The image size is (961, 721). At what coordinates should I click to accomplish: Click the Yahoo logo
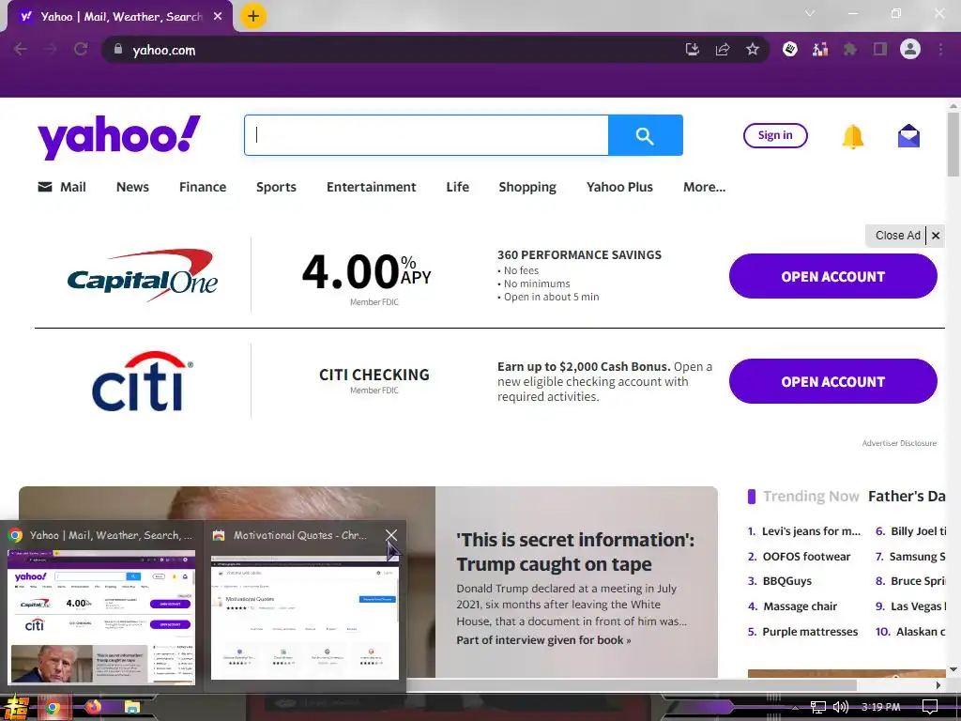click(x=119, y=137)
